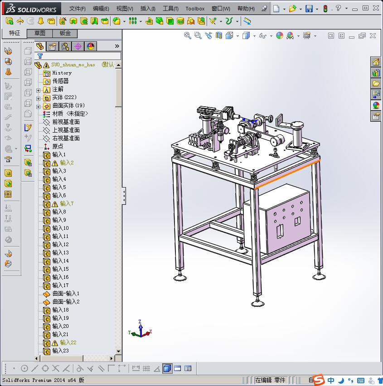Toggle the length snap icon in bottom toolbar
This screenshot has width=383, height=386.
click(136, 369)
